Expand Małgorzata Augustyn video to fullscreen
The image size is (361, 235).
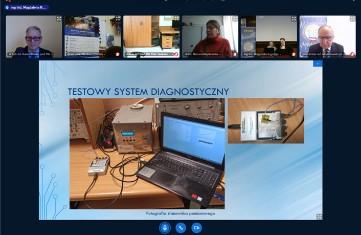(294, 19)
